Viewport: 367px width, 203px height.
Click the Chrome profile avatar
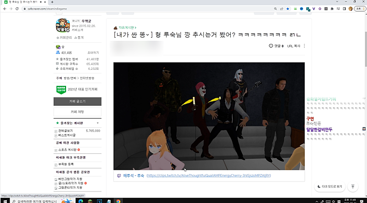(350, 9)
